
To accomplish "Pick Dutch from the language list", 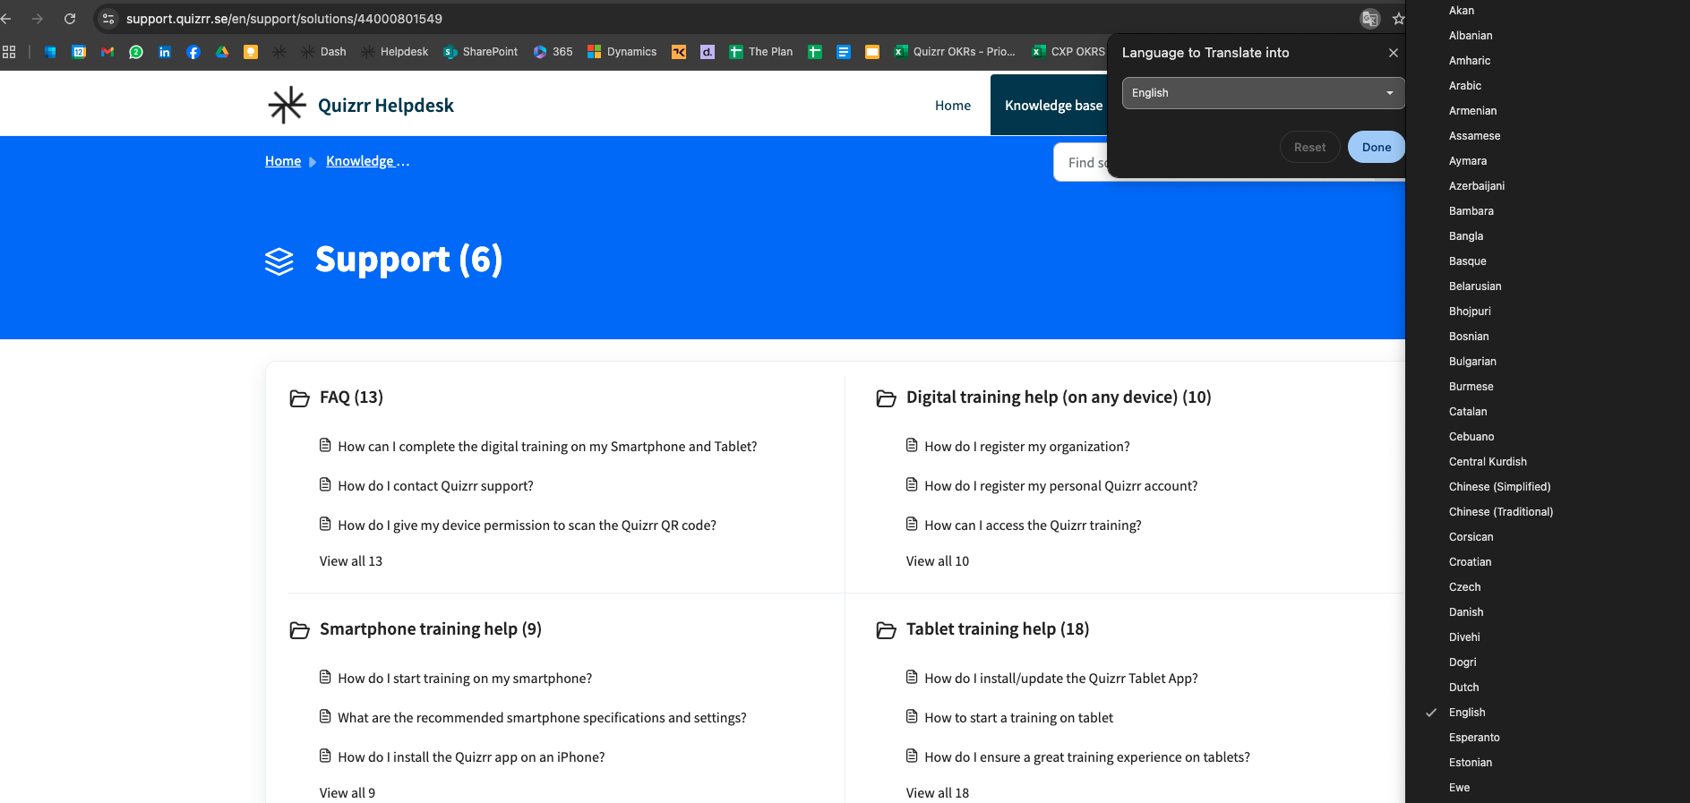I will [x=1464, y=688].
